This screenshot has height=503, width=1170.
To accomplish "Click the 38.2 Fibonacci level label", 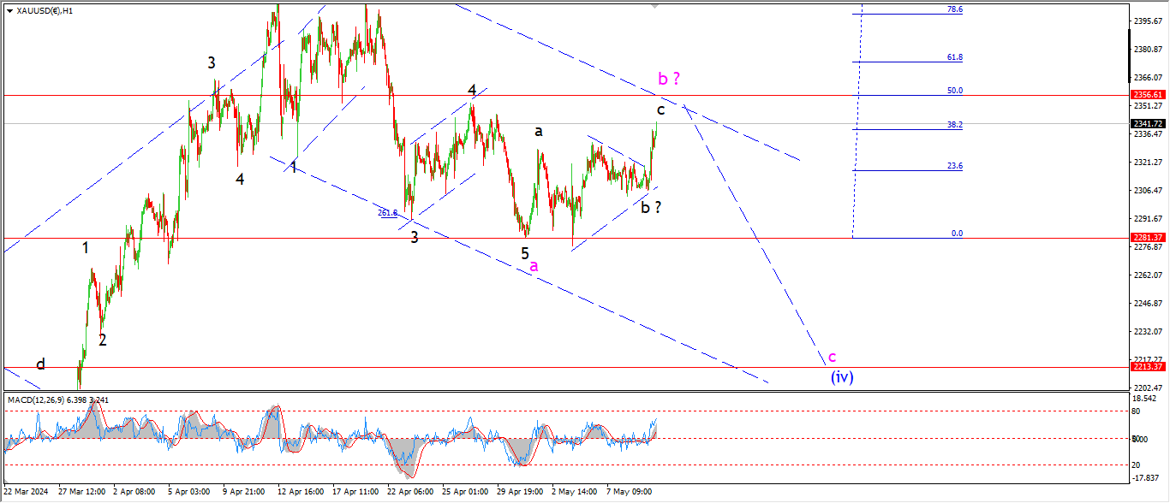I will pyautogui.click(x=954, y=124).
